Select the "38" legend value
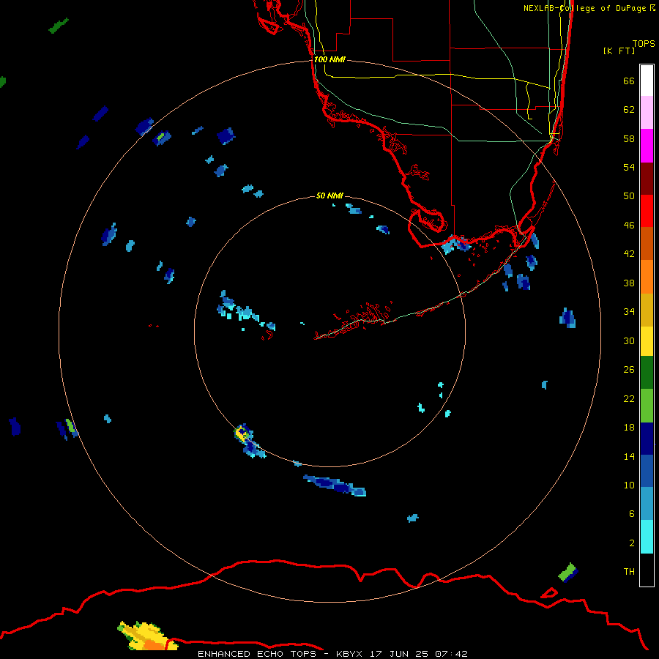The width and height of the screenshot is (659, 659). tap(629, 283)
